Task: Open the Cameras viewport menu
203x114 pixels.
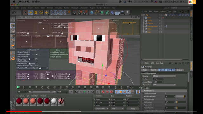Action: tap(28, 17)
